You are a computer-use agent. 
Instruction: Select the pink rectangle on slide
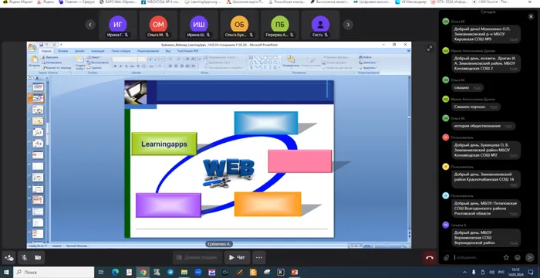coord(300,161)
